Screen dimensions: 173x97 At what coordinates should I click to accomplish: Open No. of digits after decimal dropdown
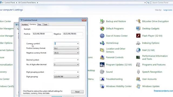78,64
